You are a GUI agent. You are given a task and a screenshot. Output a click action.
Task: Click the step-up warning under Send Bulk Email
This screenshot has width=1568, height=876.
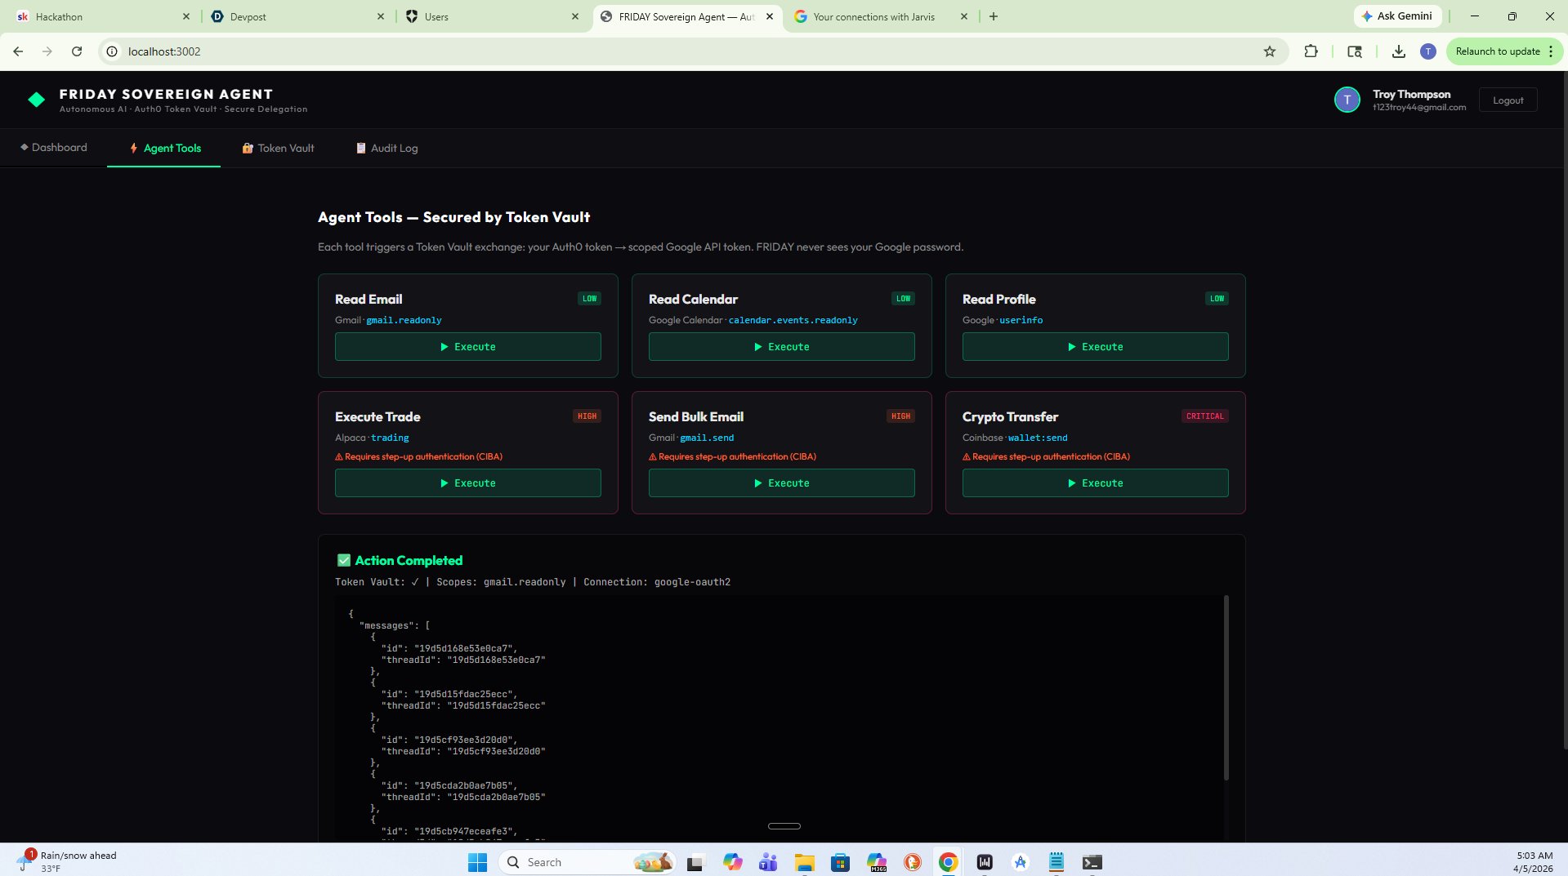click(733, 457)
